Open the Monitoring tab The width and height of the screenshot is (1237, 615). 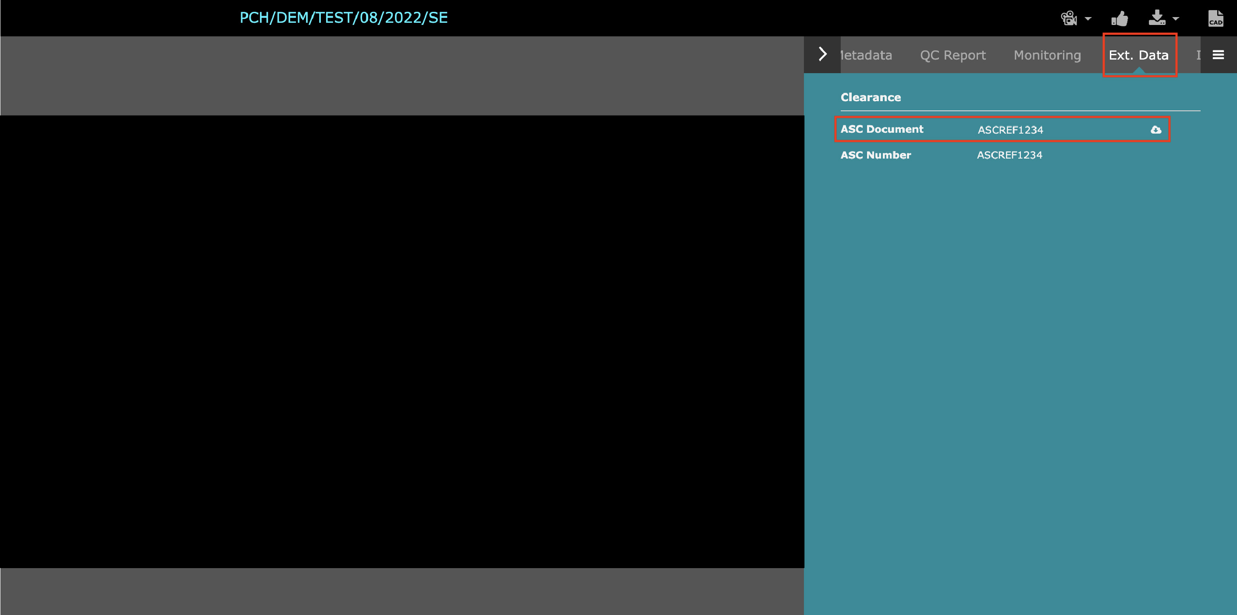click(x=1047, y=56)
